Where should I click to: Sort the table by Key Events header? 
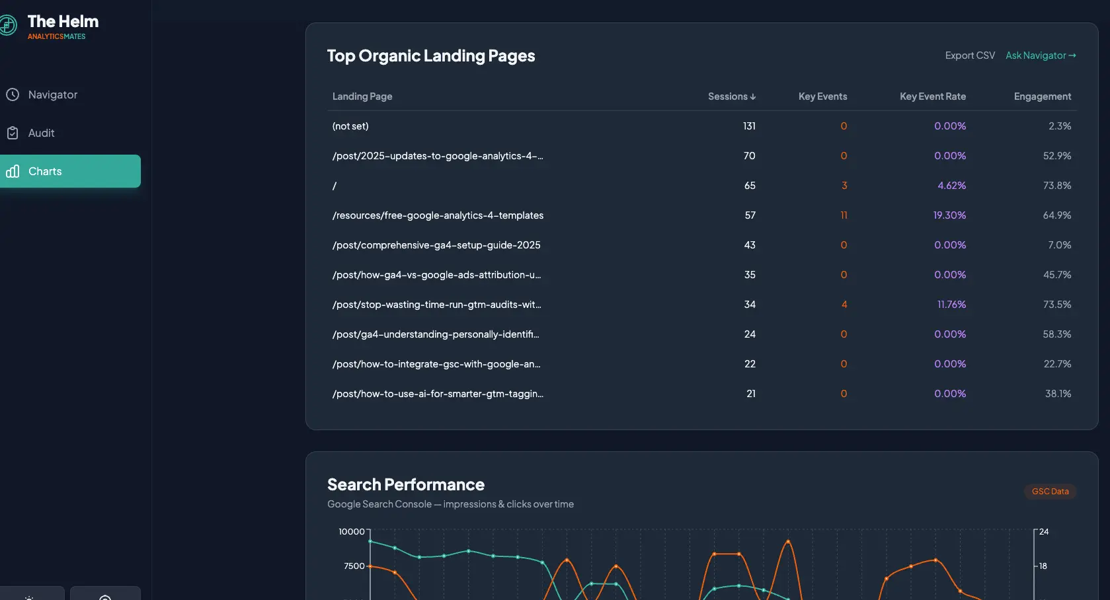pyautogui.click(x=822, y=96)
